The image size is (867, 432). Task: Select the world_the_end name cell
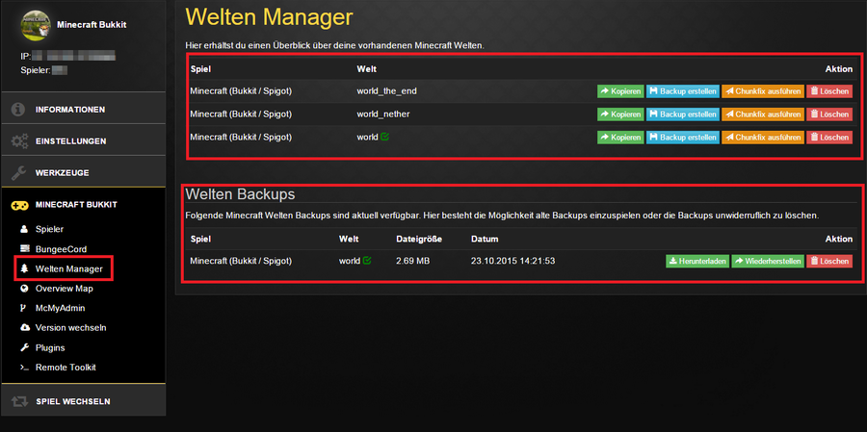click(x=386, y=91)
